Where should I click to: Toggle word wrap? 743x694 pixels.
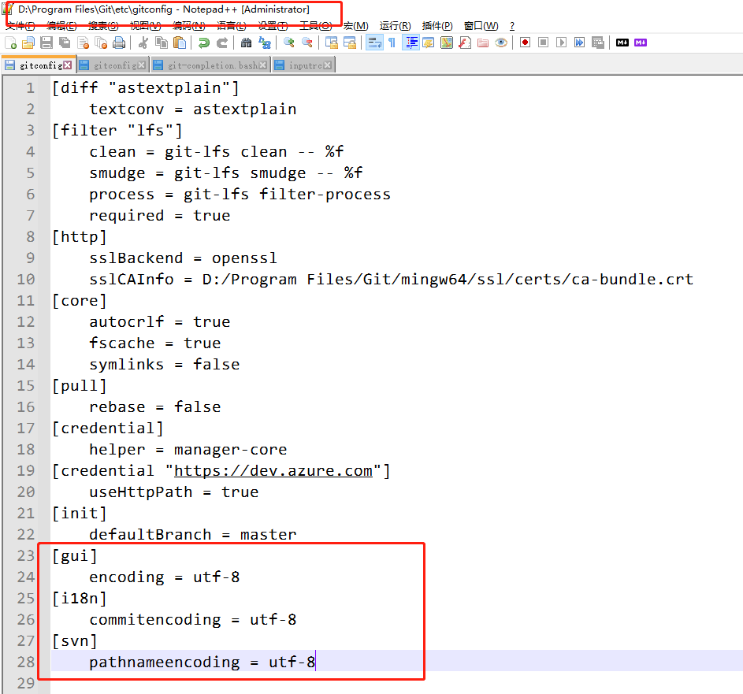click(374, 42)
